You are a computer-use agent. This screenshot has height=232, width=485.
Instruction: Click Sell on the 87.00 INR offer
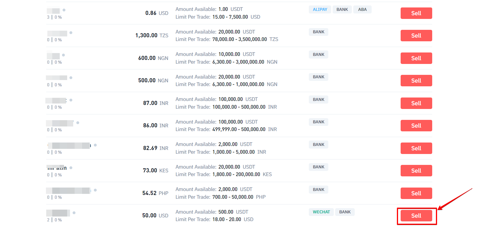416,103
